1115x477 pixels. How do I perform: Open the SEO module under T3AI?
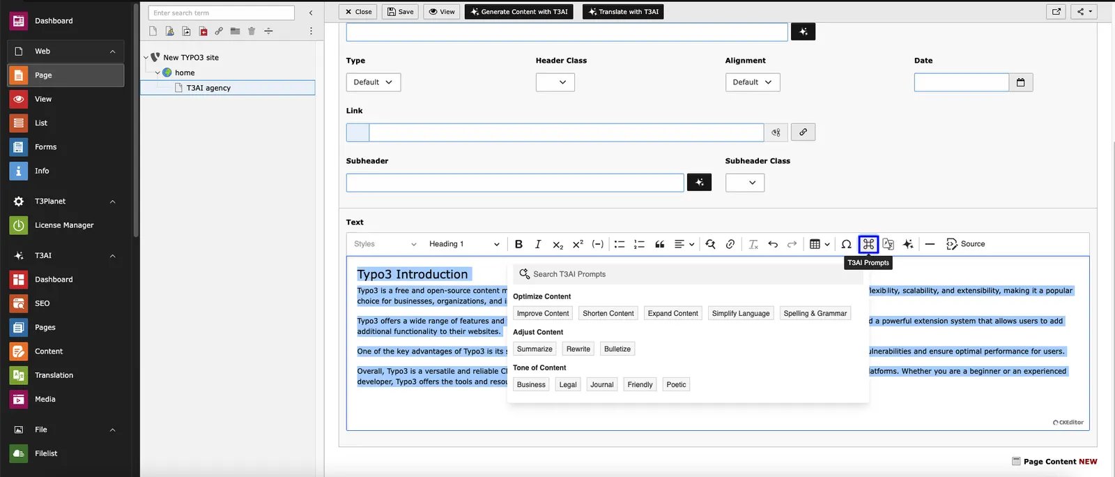(66, 303)
